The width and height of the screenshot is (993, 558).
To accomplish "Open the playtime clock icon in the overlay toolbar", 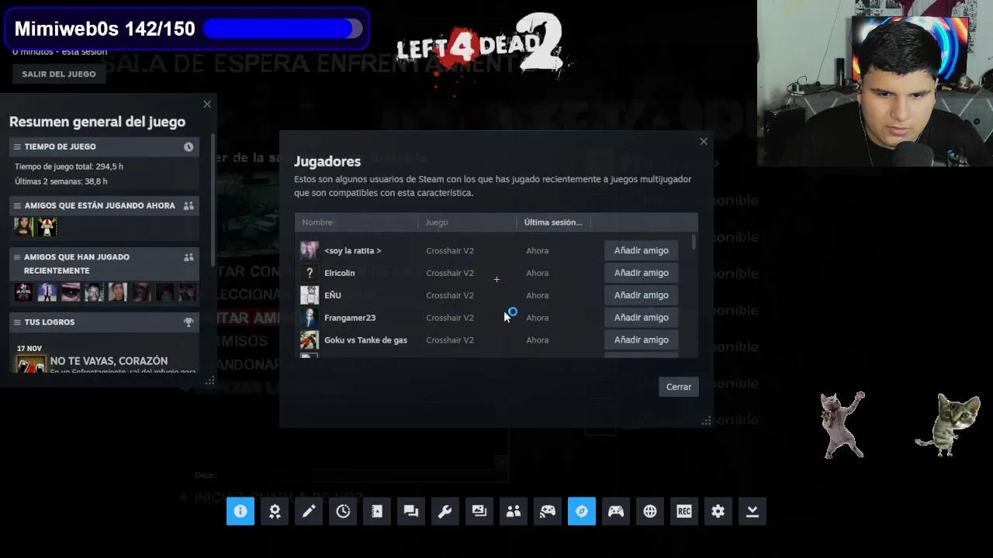I will pos(343,511).
